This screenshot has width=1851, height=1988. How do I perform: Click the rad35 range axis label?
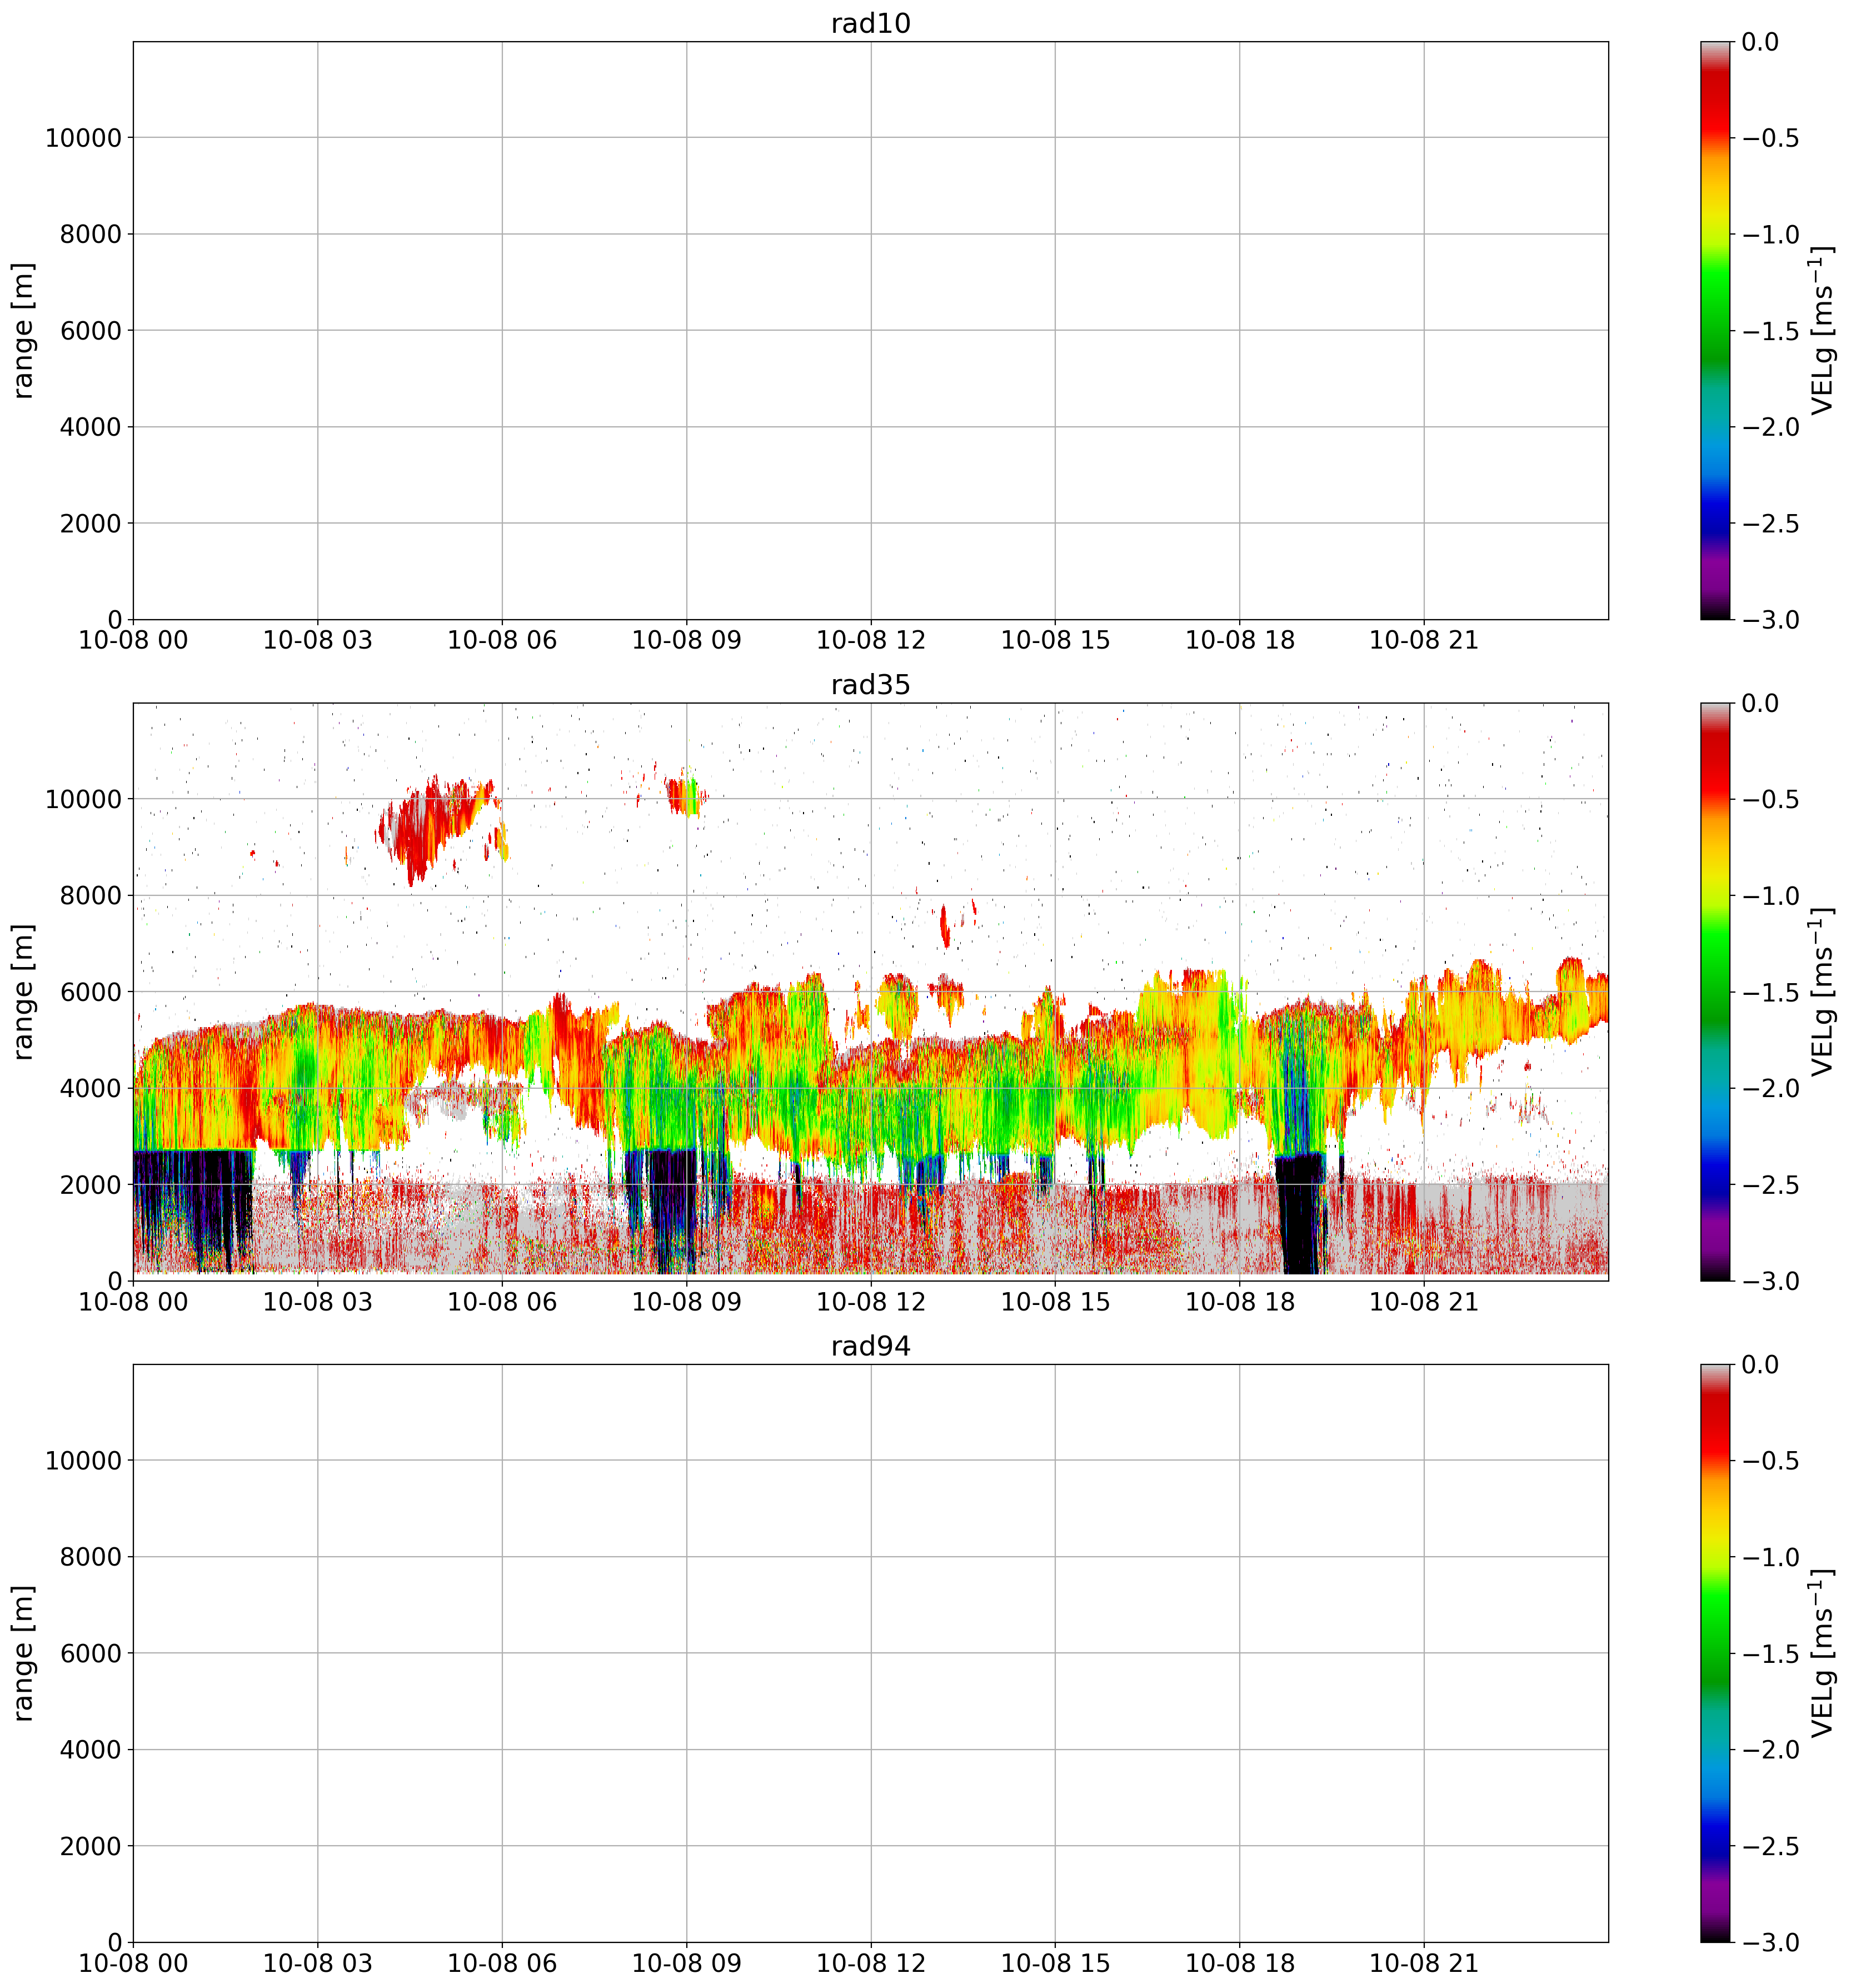coord(24,991)
